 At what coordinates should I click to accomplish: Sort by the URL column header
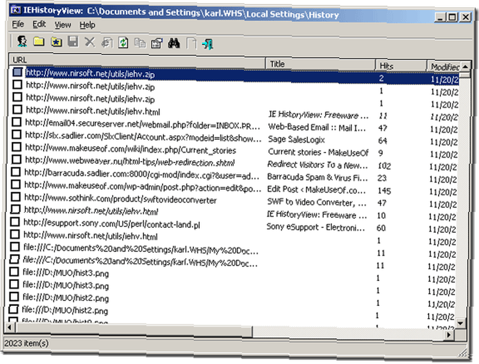point(137,60)
